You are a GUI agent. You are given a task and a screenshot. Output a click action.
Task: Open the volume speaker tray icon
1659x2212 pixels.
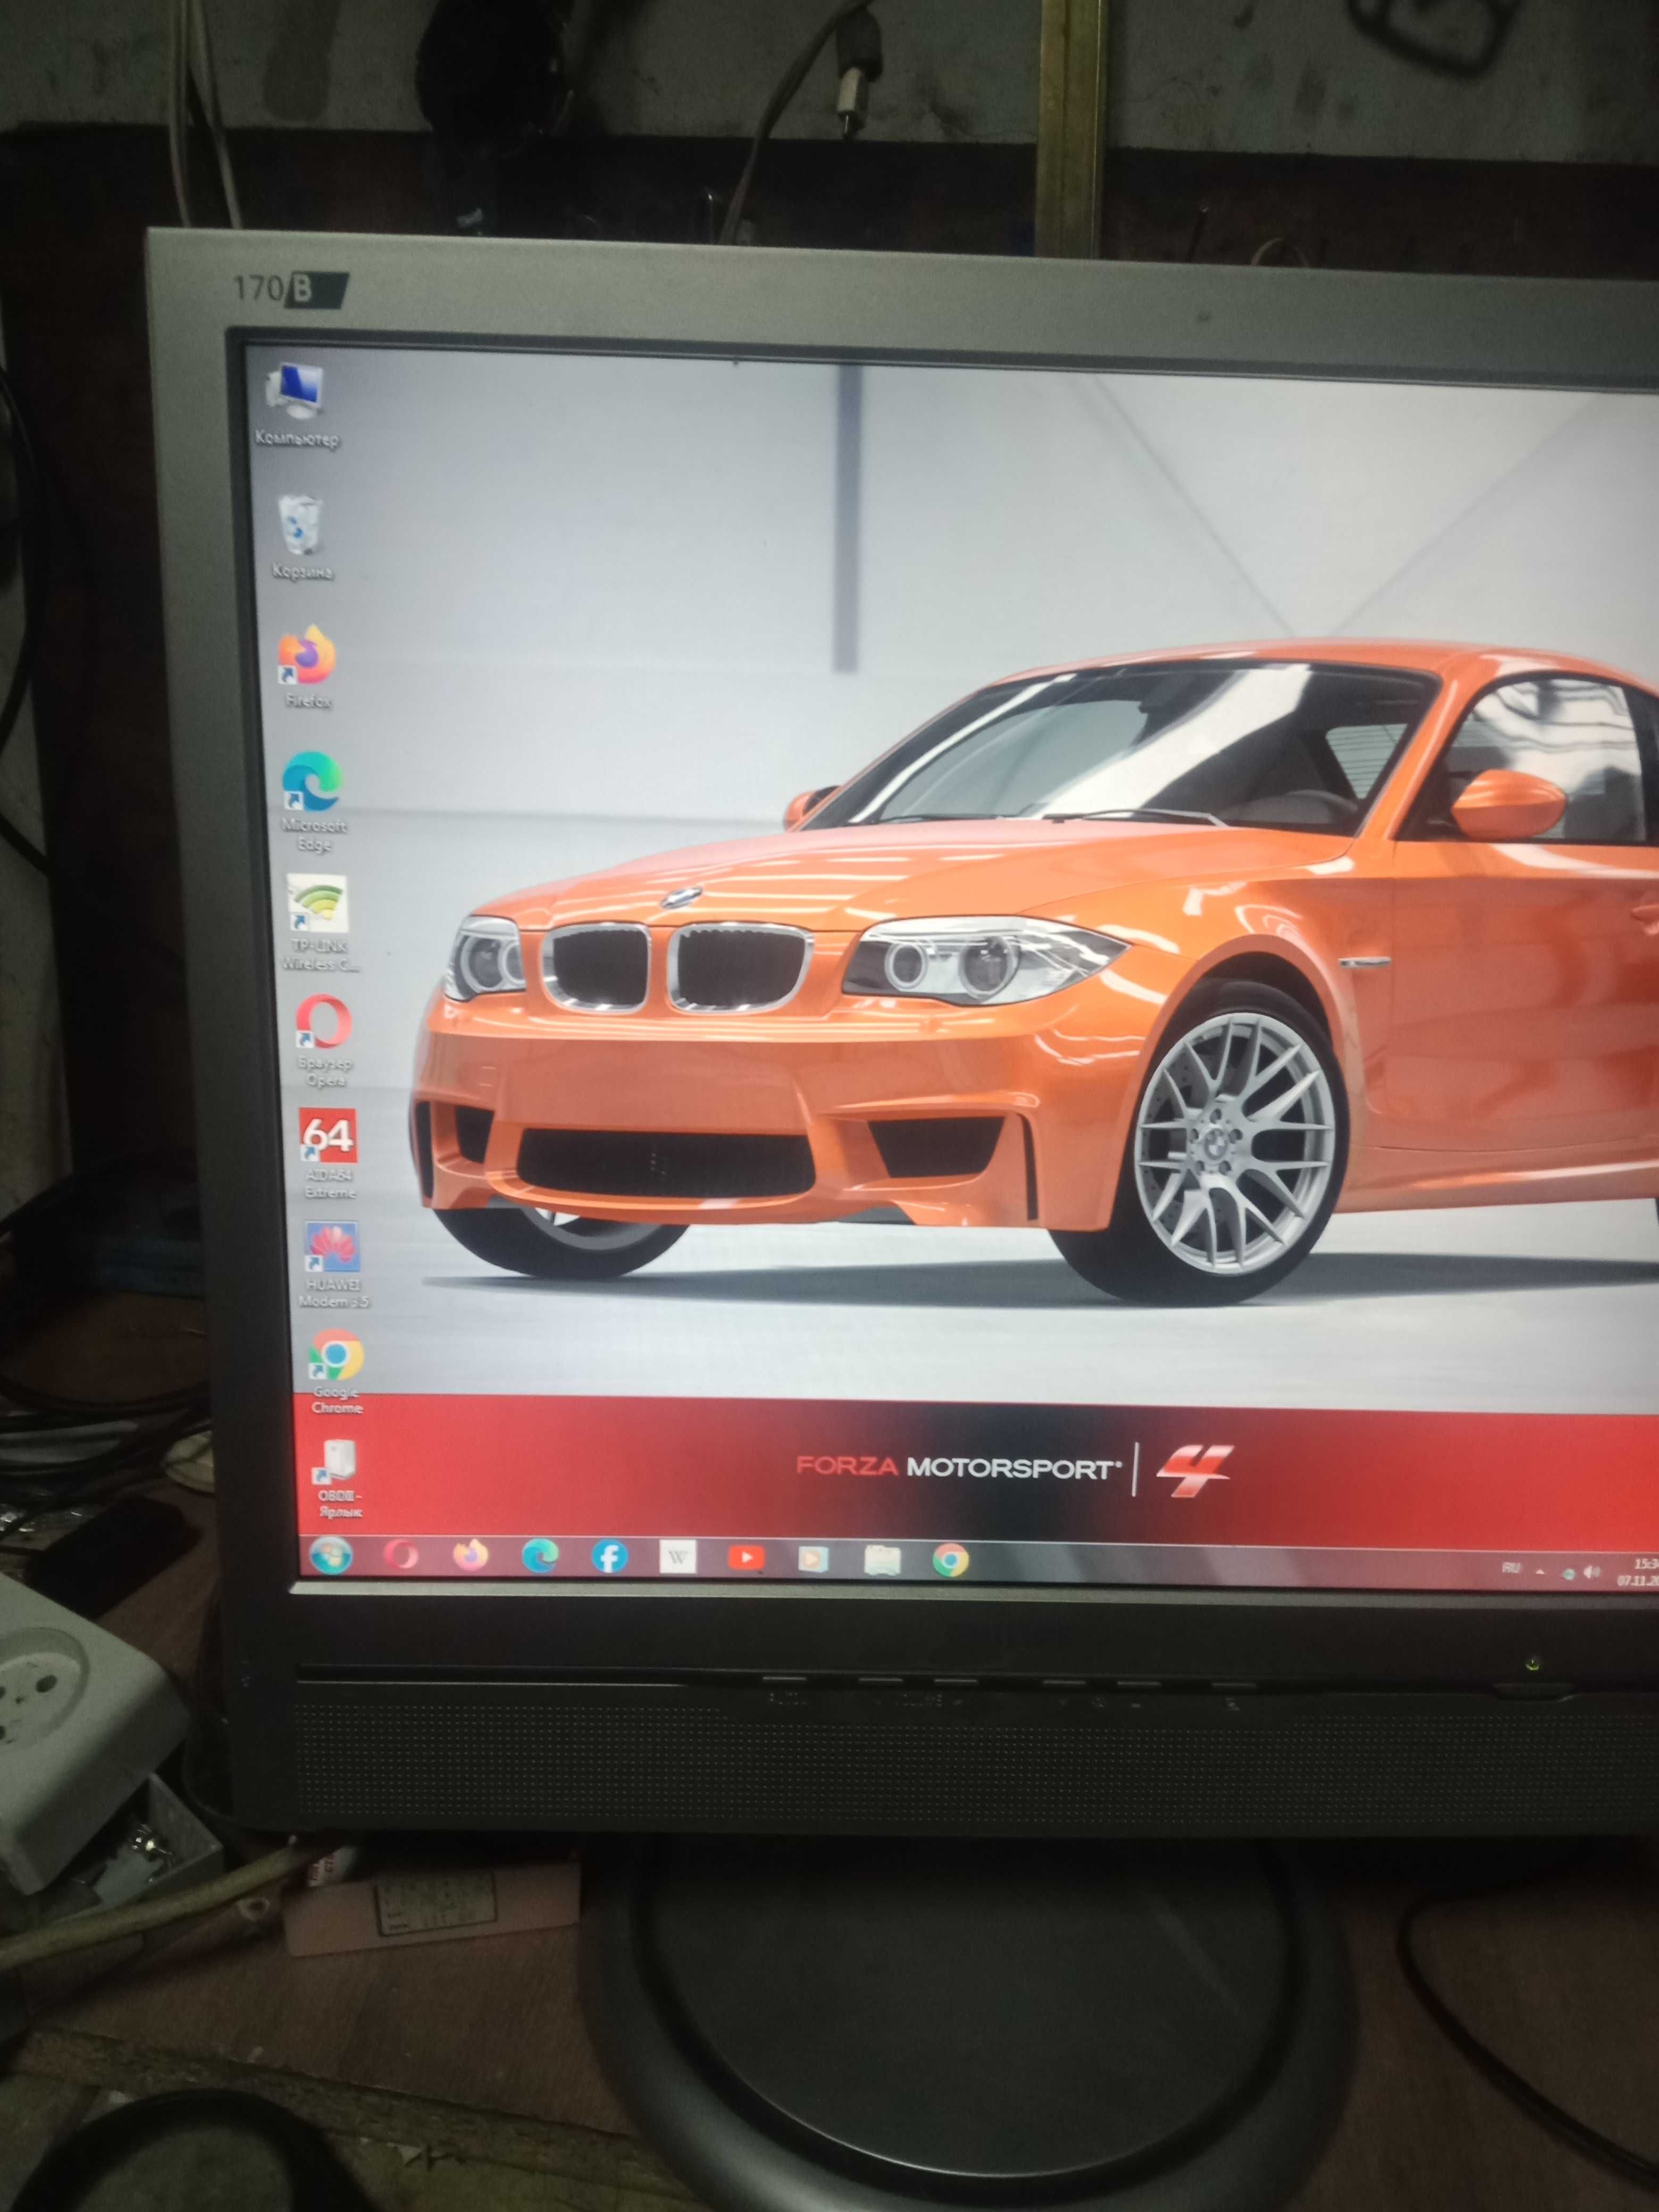(x=1592, y=1573)
